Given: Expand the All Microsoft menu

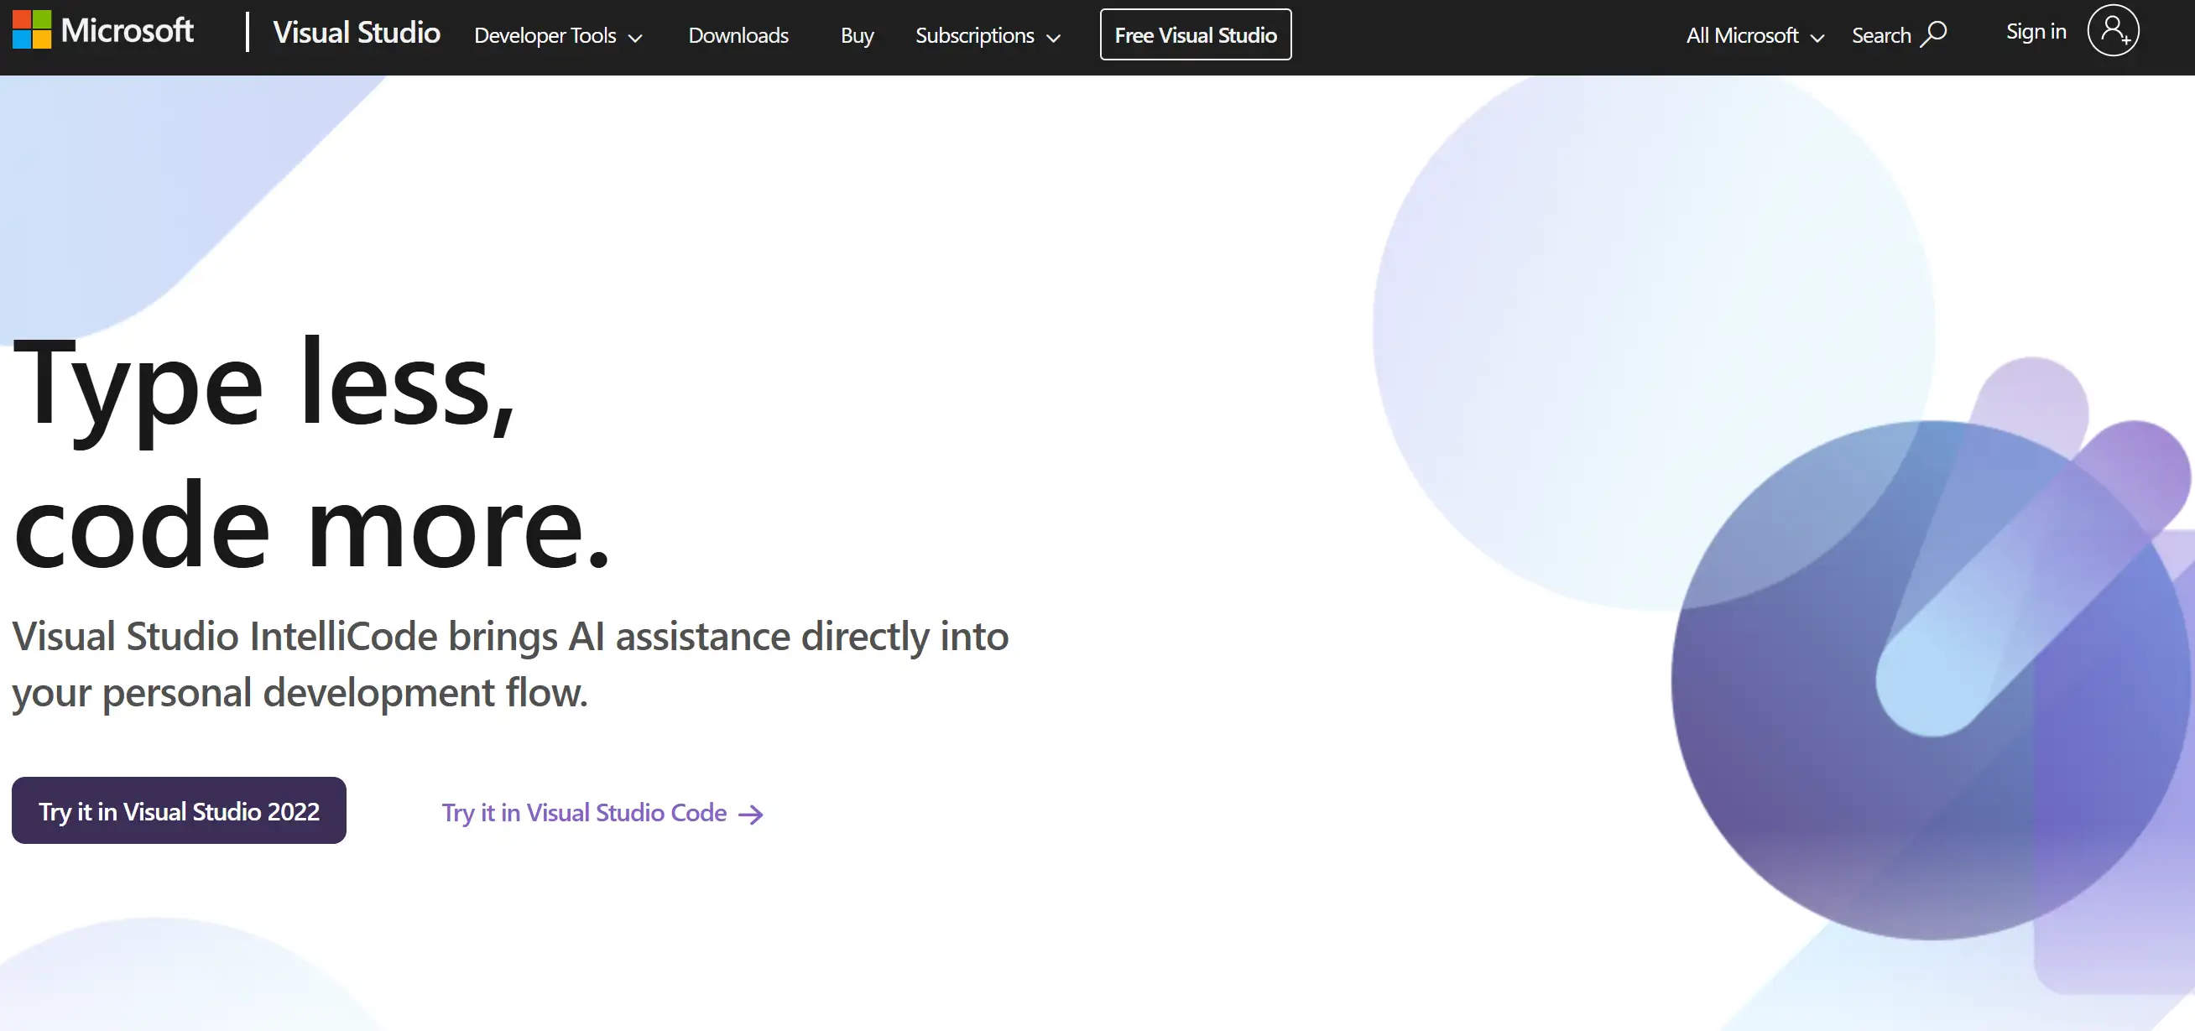Looking at the screenshot, I should [x=1754, y=36].
